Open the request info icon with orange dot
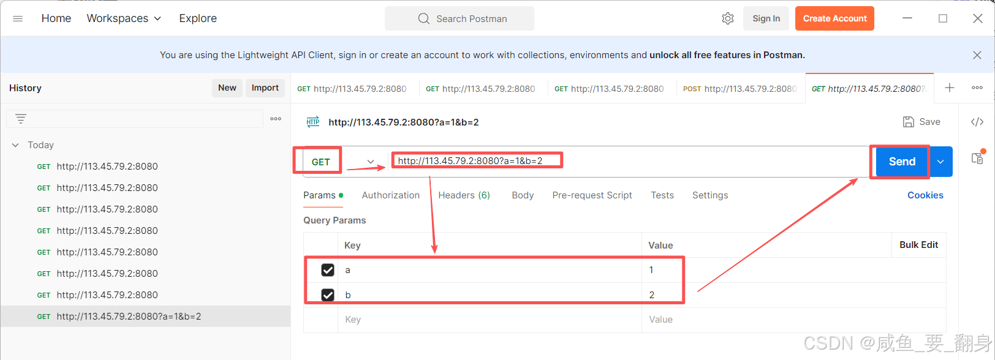Viewport: 995px width, 360px height. [978, 157]
